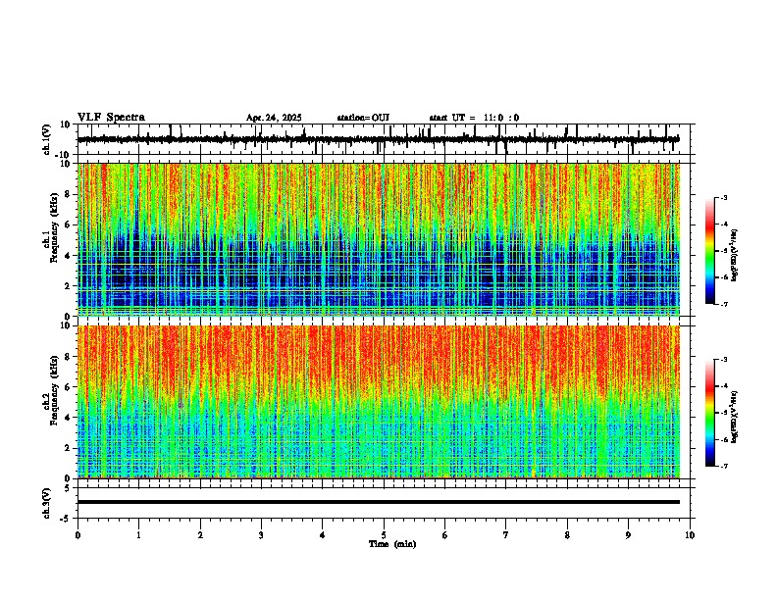Click the ch.3 flat black trace
This screenshot has width=777, height=600.
(379, 502)
